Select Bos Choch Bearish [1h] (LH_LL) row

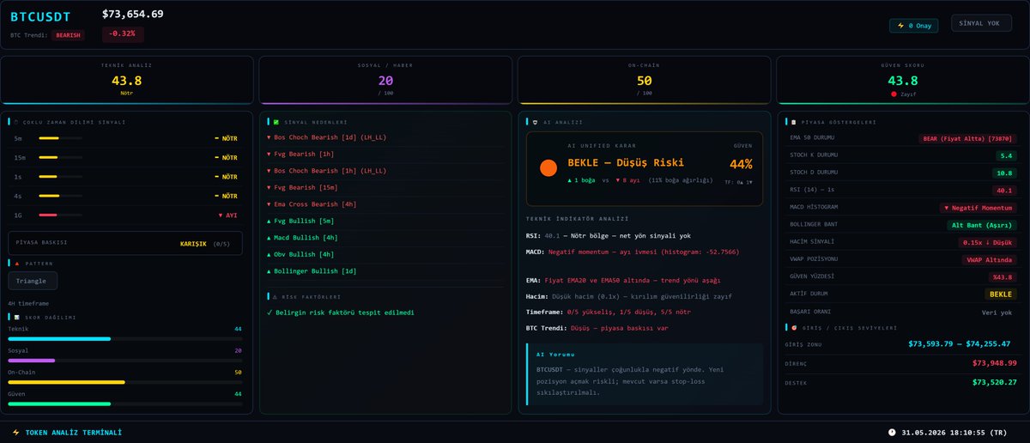click(x=385, y=171)
